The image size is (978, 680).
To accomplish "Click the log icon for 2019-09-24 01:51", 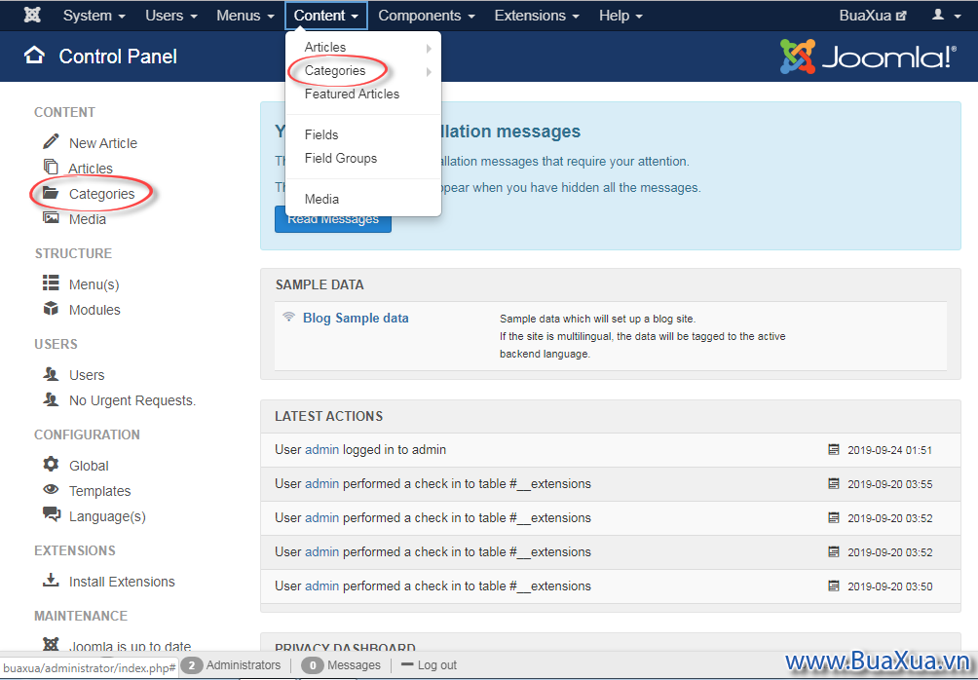I will coord(833,449).
